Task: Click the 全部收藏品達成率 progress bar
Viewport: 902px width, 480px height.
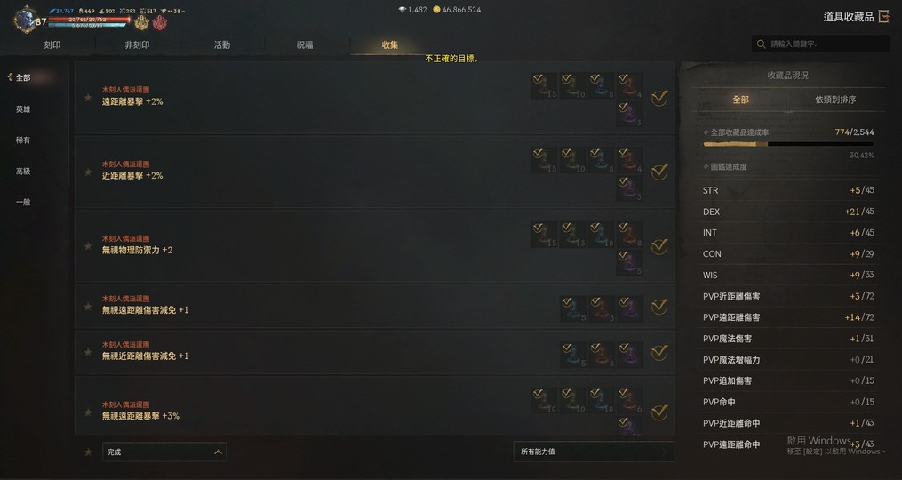Action: (788, 144)
